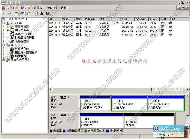Click the 24.50 GB free space cell
Screen dimensions: 190x139
[x=141, y=27]
